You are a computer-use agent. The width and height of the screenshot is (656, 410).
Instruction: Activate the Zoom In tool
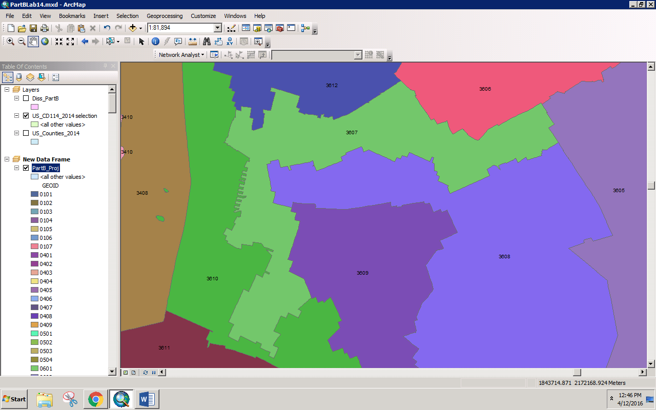[x=10, y=42]
